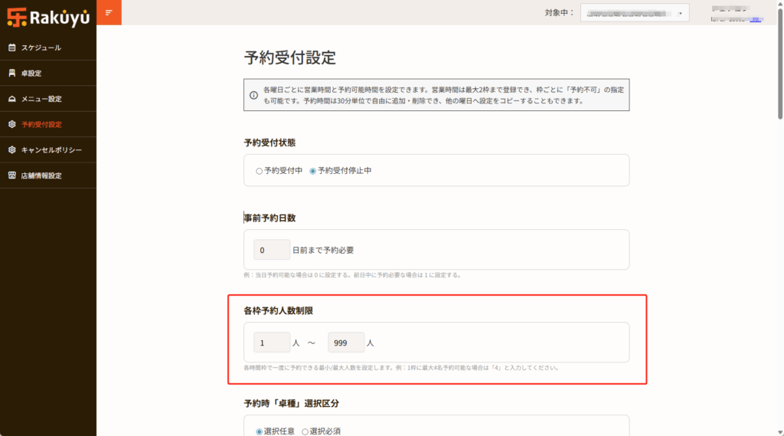Choose the 選択任意 radio option
Image resolution: width=784 pixels, height=436 pixels.
259,431
